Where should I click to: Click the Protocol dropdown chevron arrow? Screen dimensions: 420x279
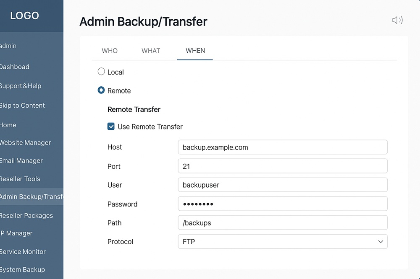point(380,242)
